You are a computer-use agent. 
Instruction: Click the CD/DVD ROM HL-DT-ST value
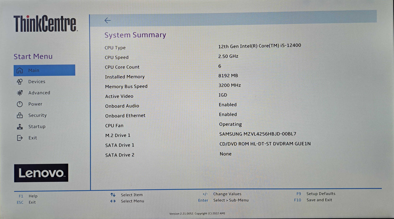coord(265,144)
